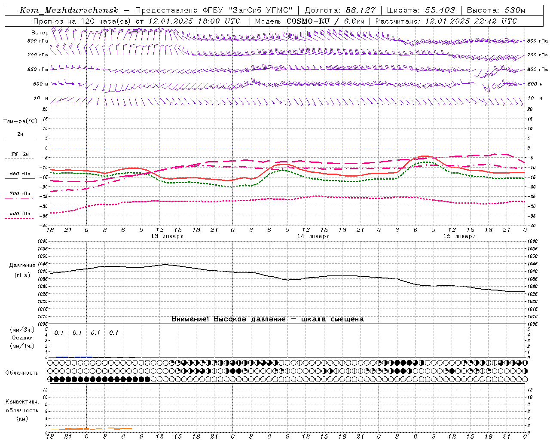Click the forecast start 12.01.2025 18:00 UTC
The image size is (550, 440).
[194, 21]
